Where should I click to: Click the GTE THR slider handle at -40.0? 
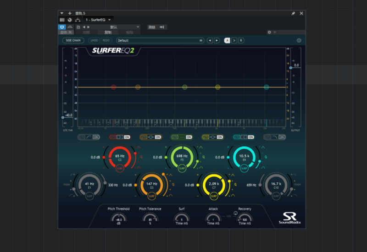coord(63,117)
